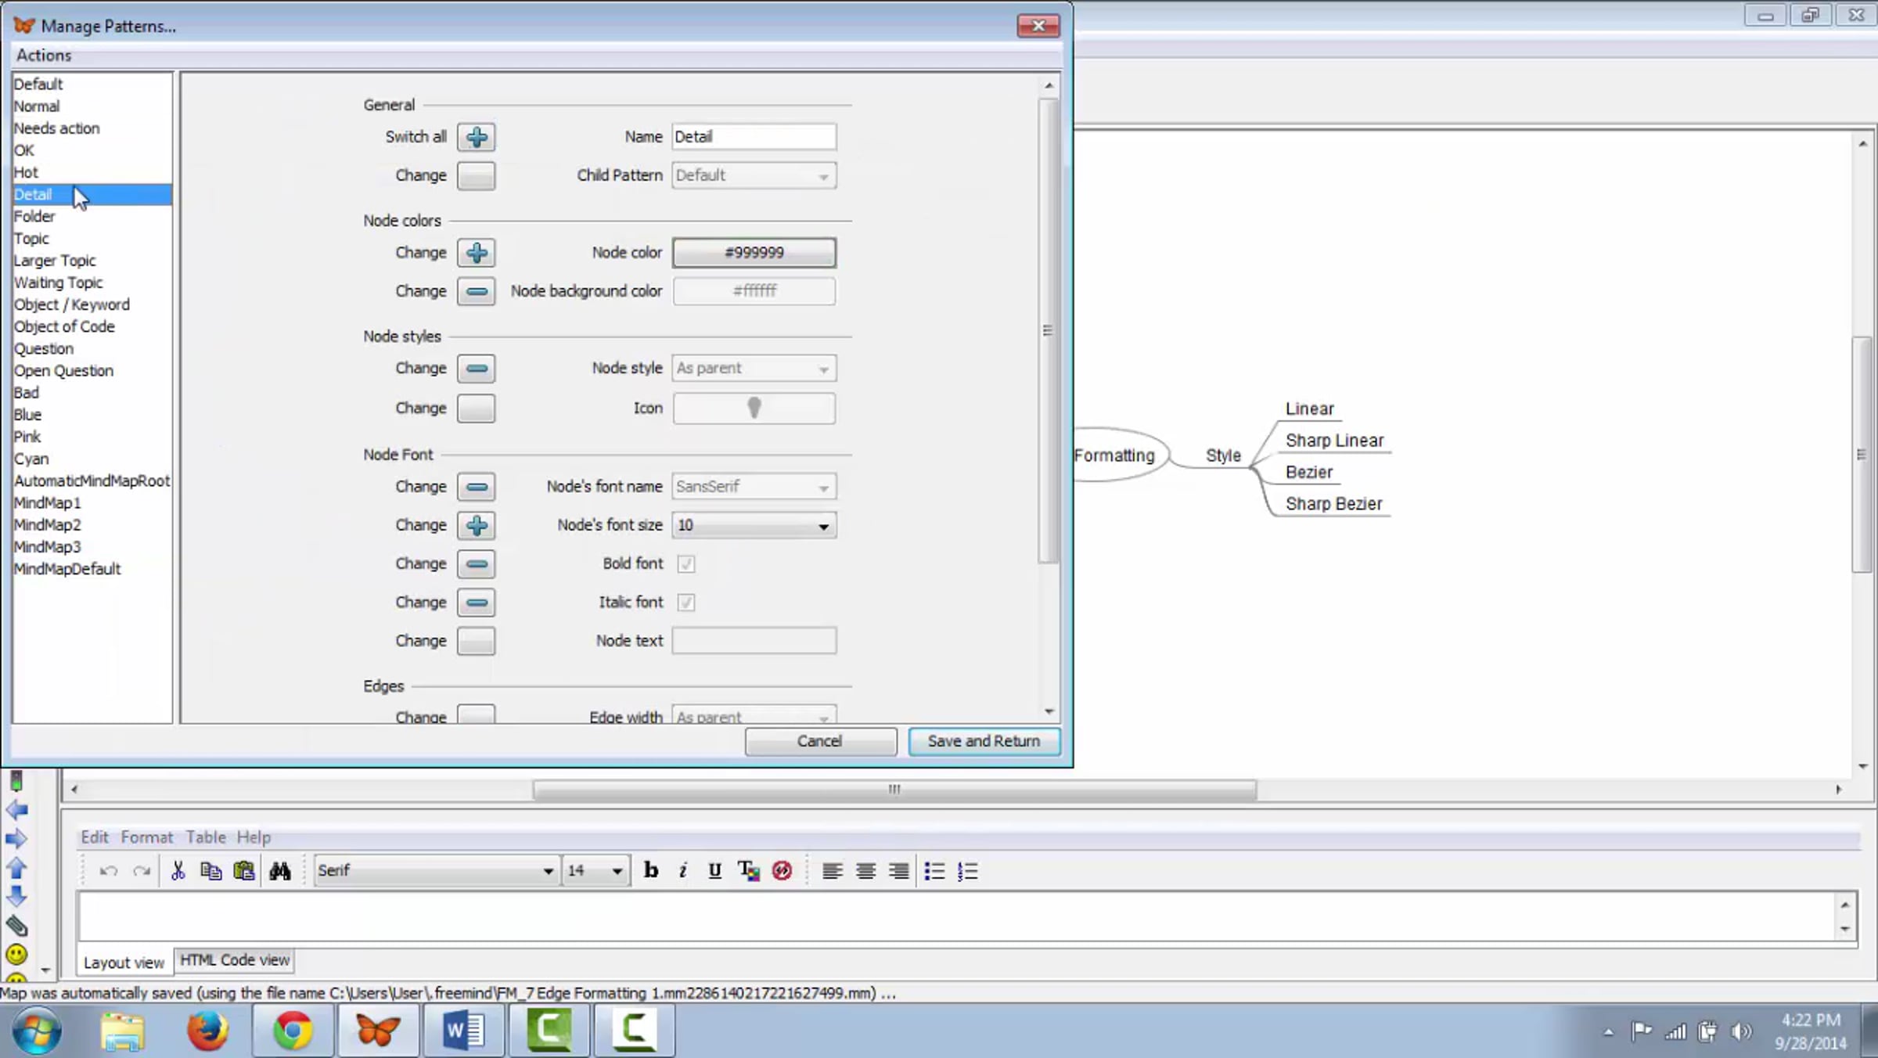This screenshot has height=1058, width=1878.
Task: Toggle Change button for Node's font size
Action: point(476,525)
